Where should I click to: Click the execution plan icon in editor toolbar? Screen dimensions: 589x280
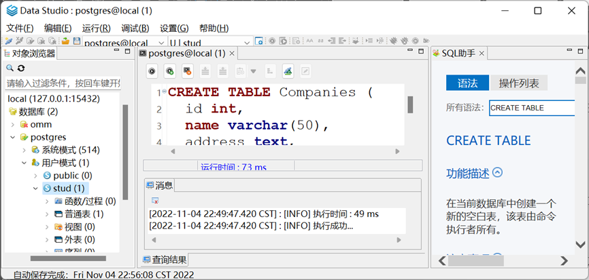(x=270, y=71)
